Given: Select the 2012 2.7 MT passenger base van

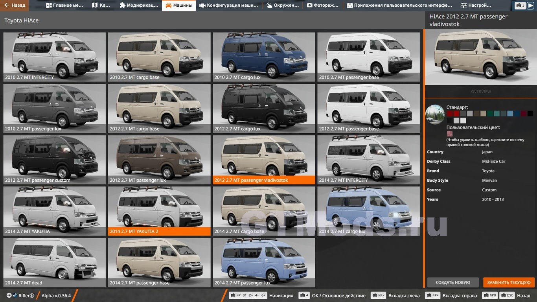Looking at the screenshot, I should (369, 109).
